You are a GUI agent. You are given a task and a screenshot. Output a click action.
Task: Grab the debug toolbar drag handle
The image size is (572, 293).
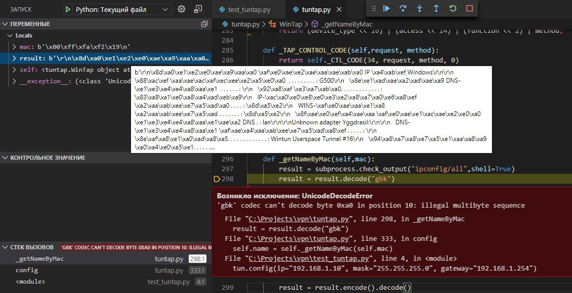(x=373, y=8)
